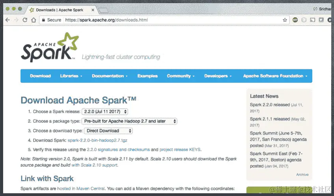The image size is (334, 196).
Task: Open 2.2.0 signatures and checksums link
Action: pyautogui.click(x=118, y=150)
